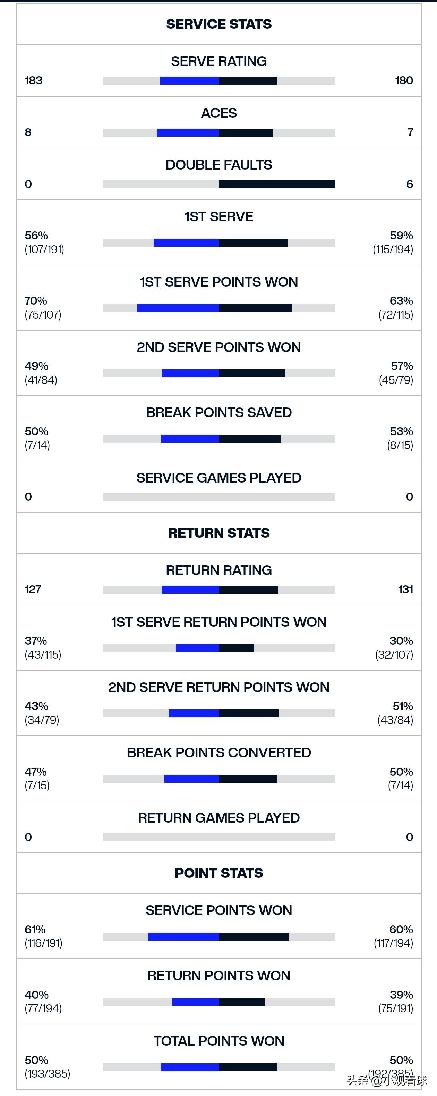Click the 1ST SERVE POINTS WON bar

click(x=219, y=308)
